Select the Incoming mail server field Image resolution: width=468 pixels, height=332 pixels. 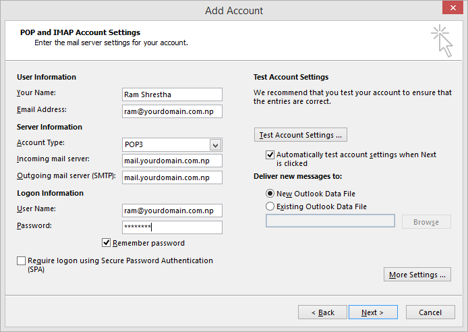pyautogui.click(x=172, y=161)
